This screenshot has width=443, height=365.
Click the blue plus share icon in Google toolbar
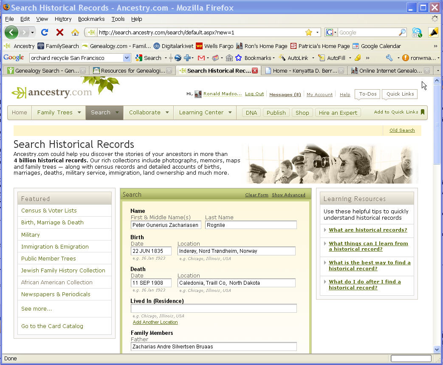pos(187,58)
